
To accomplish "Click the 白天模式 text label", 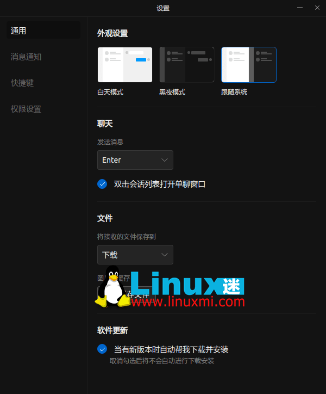I will (110, 92).
